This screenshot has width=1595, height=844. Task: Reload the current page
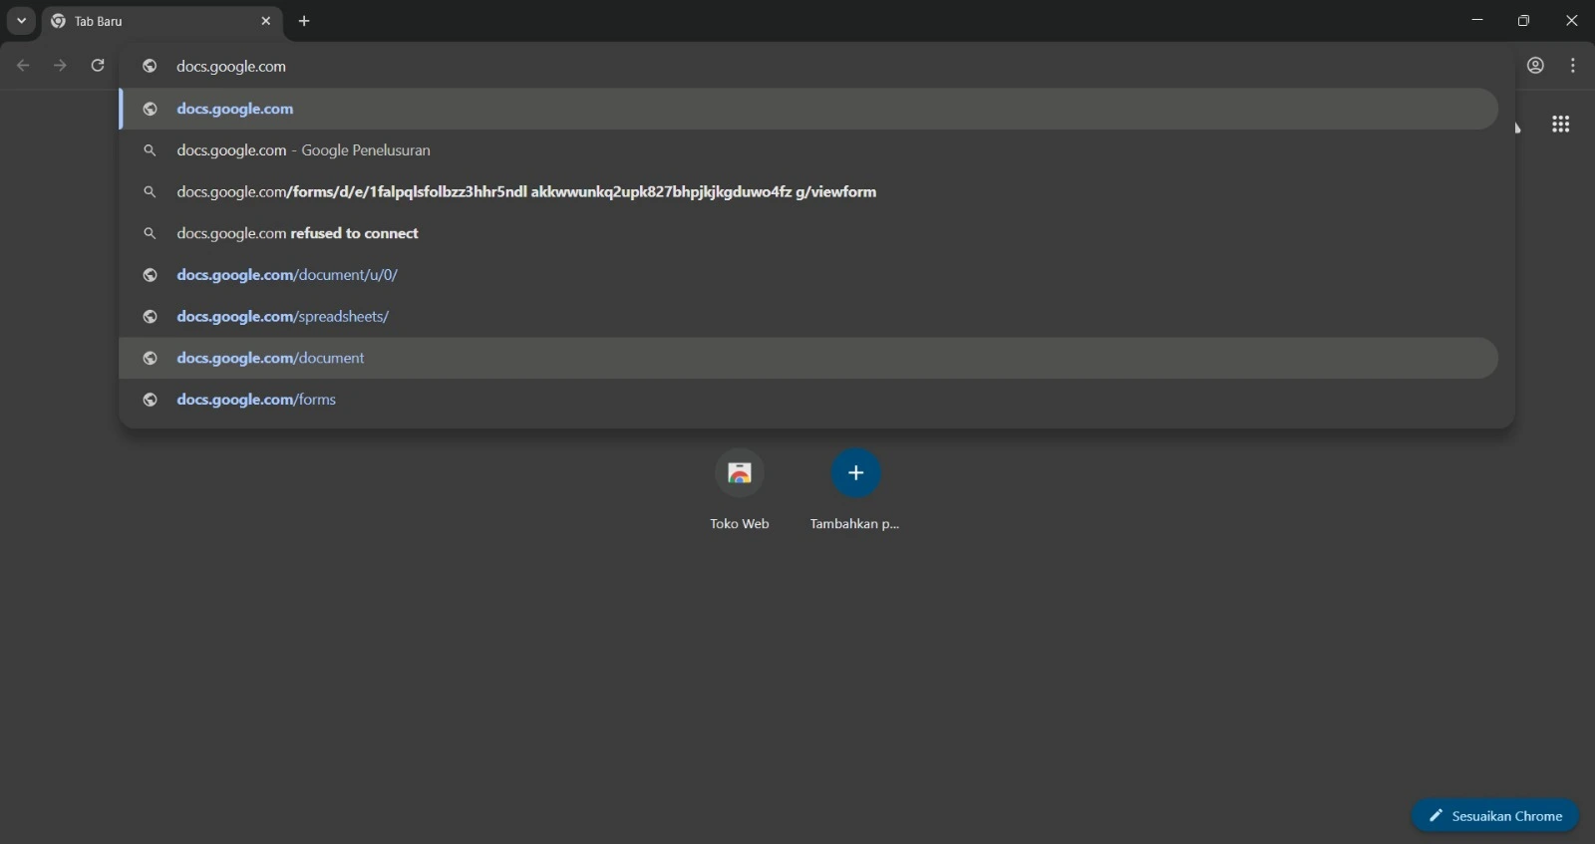98,66
